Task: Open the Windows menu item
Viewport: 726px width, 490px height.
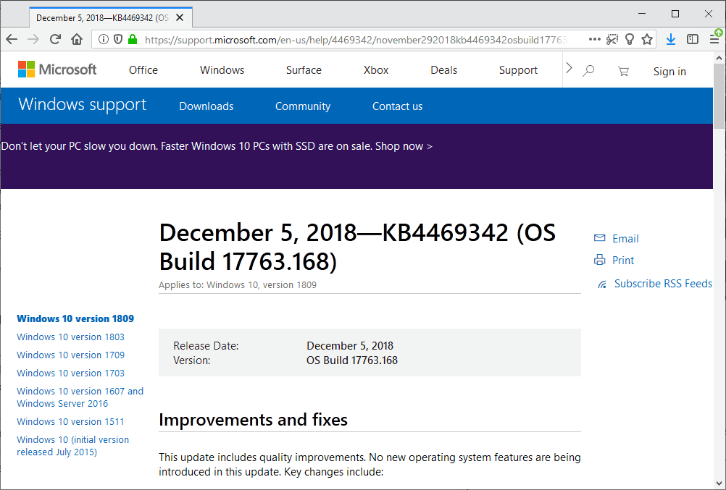Action: 222,70
